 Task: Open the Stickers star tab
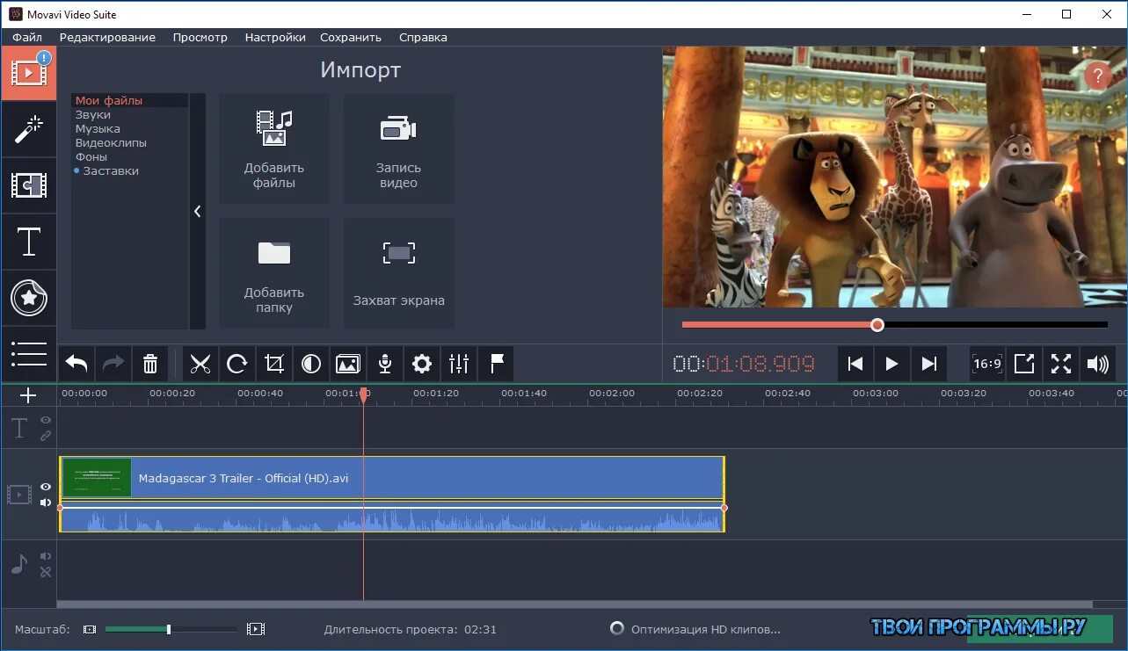[29, 298]
